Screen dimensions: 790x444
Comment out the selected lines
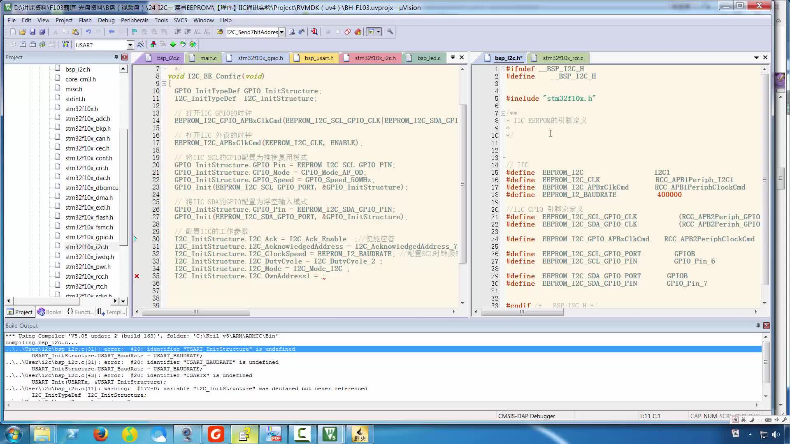pos(197,32)
